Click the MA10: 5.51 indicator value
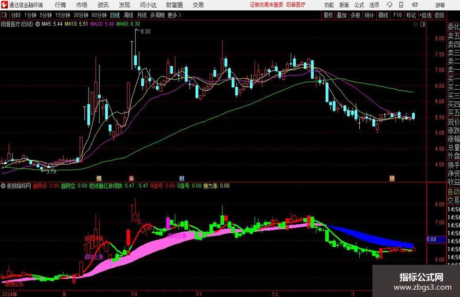Image resolution: width=460 pixels, height=297 pixels. (76, 24)
